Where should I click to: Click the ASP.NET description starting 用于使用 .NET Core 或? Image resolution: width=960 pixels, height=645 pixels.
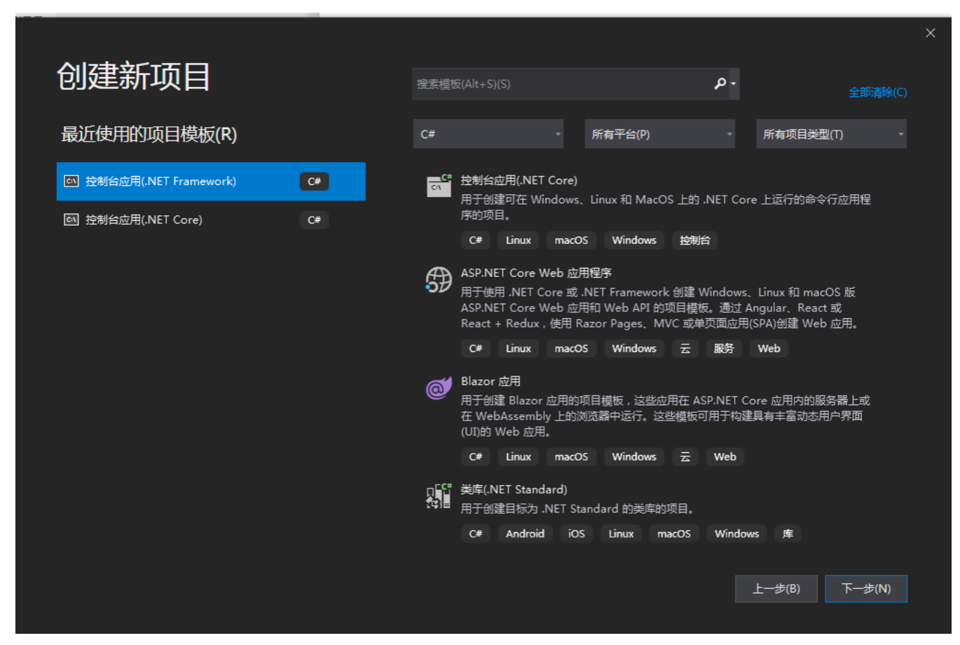click(660, 308)
